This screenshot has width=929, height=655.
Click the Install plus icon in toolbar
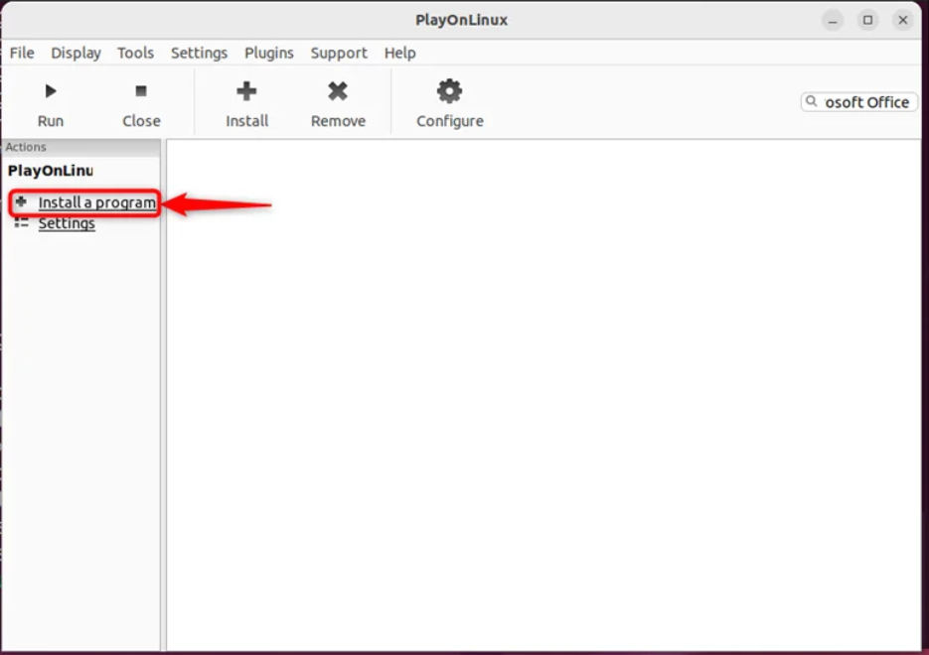click(x=246, y=91)
